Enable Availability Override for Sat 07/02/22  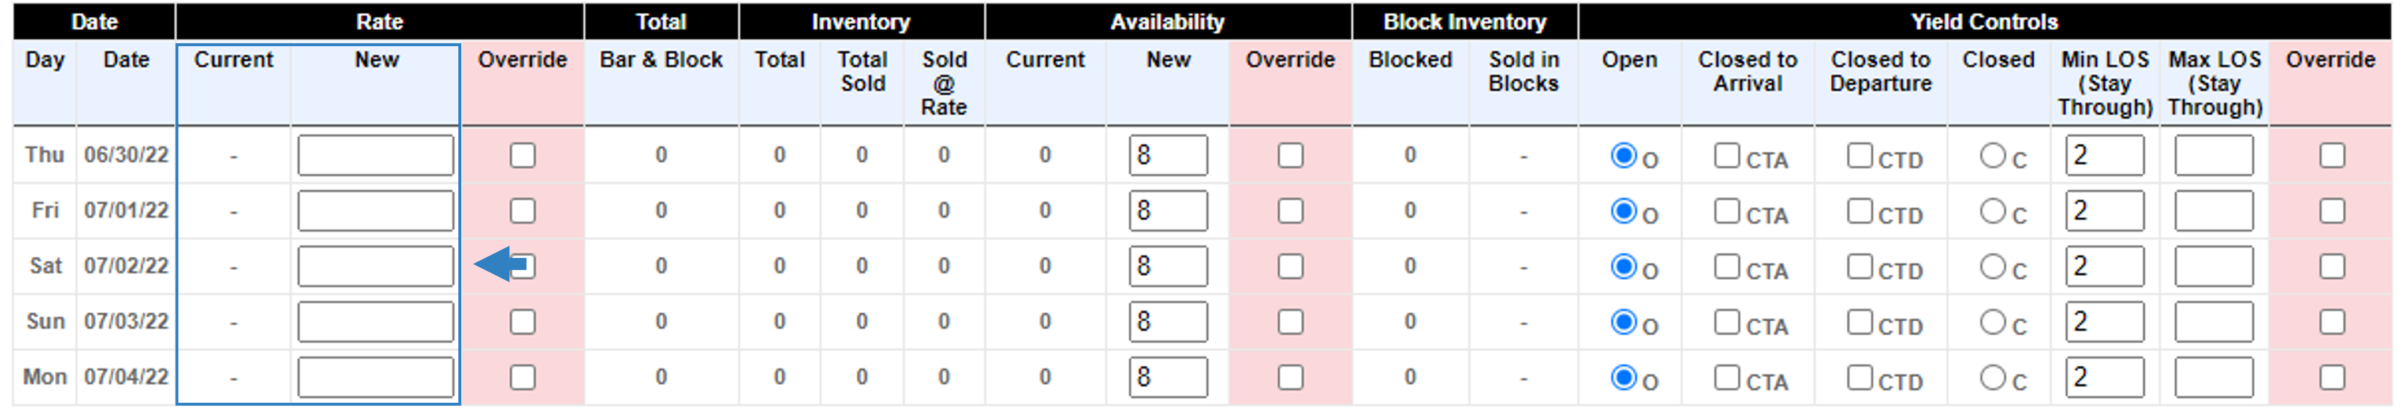tap(1291, 267)
